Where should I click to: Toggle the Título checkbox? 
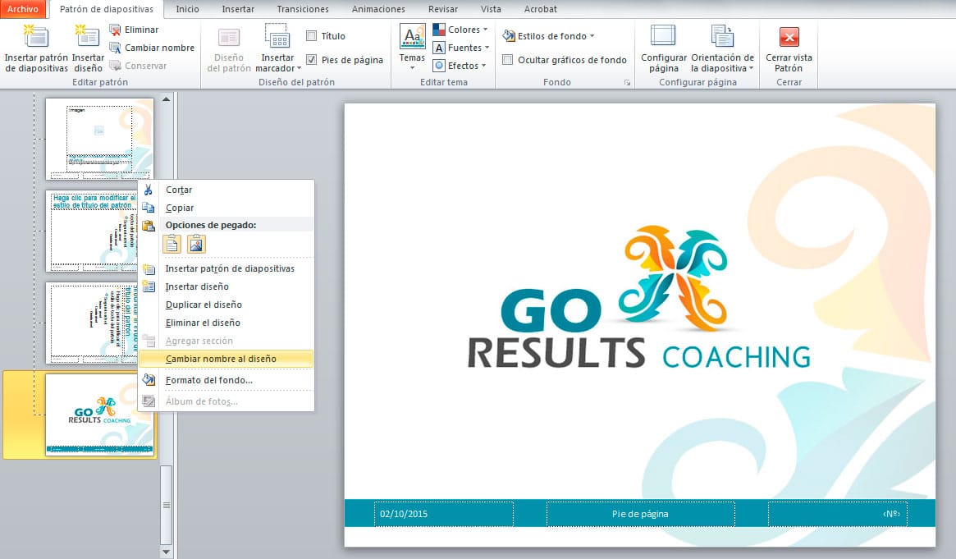click(x=312, y=36)
